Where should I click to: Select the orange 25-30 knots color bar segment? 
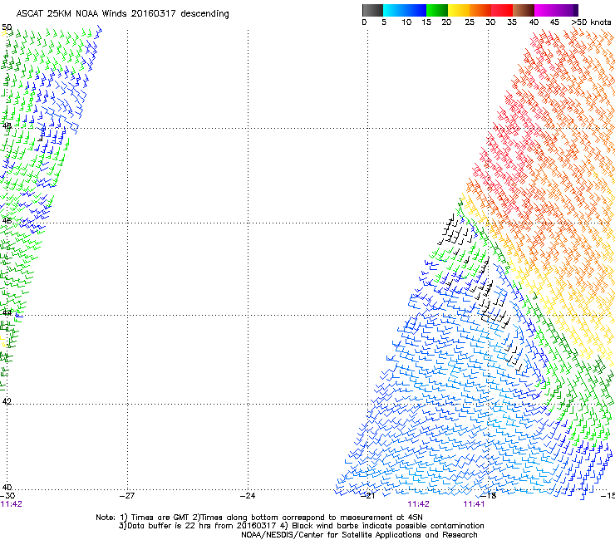pyautogui.click(x=480, y=10)
